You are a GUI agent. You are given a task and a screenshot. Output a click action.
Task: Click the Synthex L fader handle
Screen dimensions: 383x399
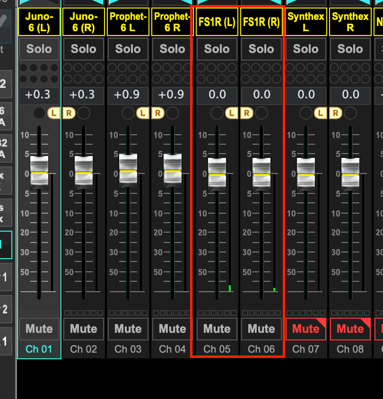tap(305, 175)
